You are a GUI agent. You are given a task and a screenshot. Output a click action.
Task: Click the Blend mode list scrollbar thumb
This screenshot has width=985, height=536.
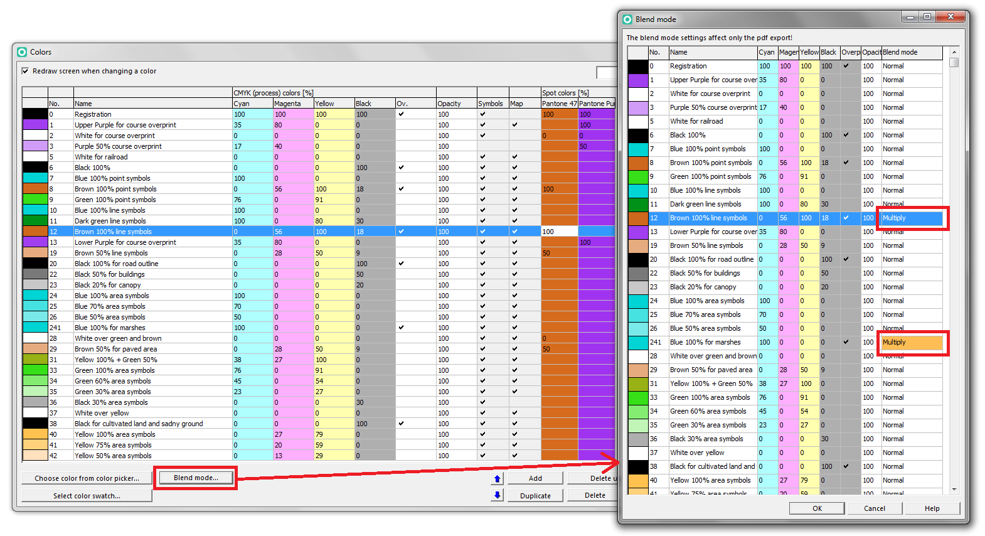coord(954,63)
